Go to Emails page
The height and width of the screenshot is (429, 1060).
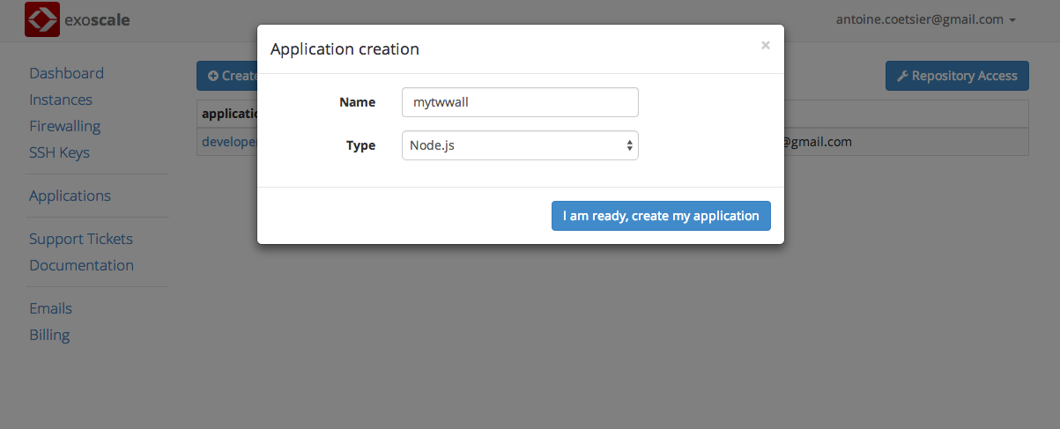click(50, 308)
